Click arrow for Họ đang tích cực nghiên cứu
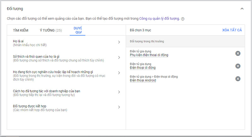The image size is (252, 137). tap(119, 73)
